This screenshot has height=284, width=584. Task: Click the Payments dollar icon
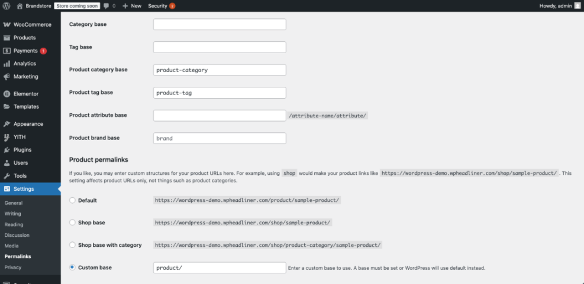pyautogui.click(x=7, y=51)
